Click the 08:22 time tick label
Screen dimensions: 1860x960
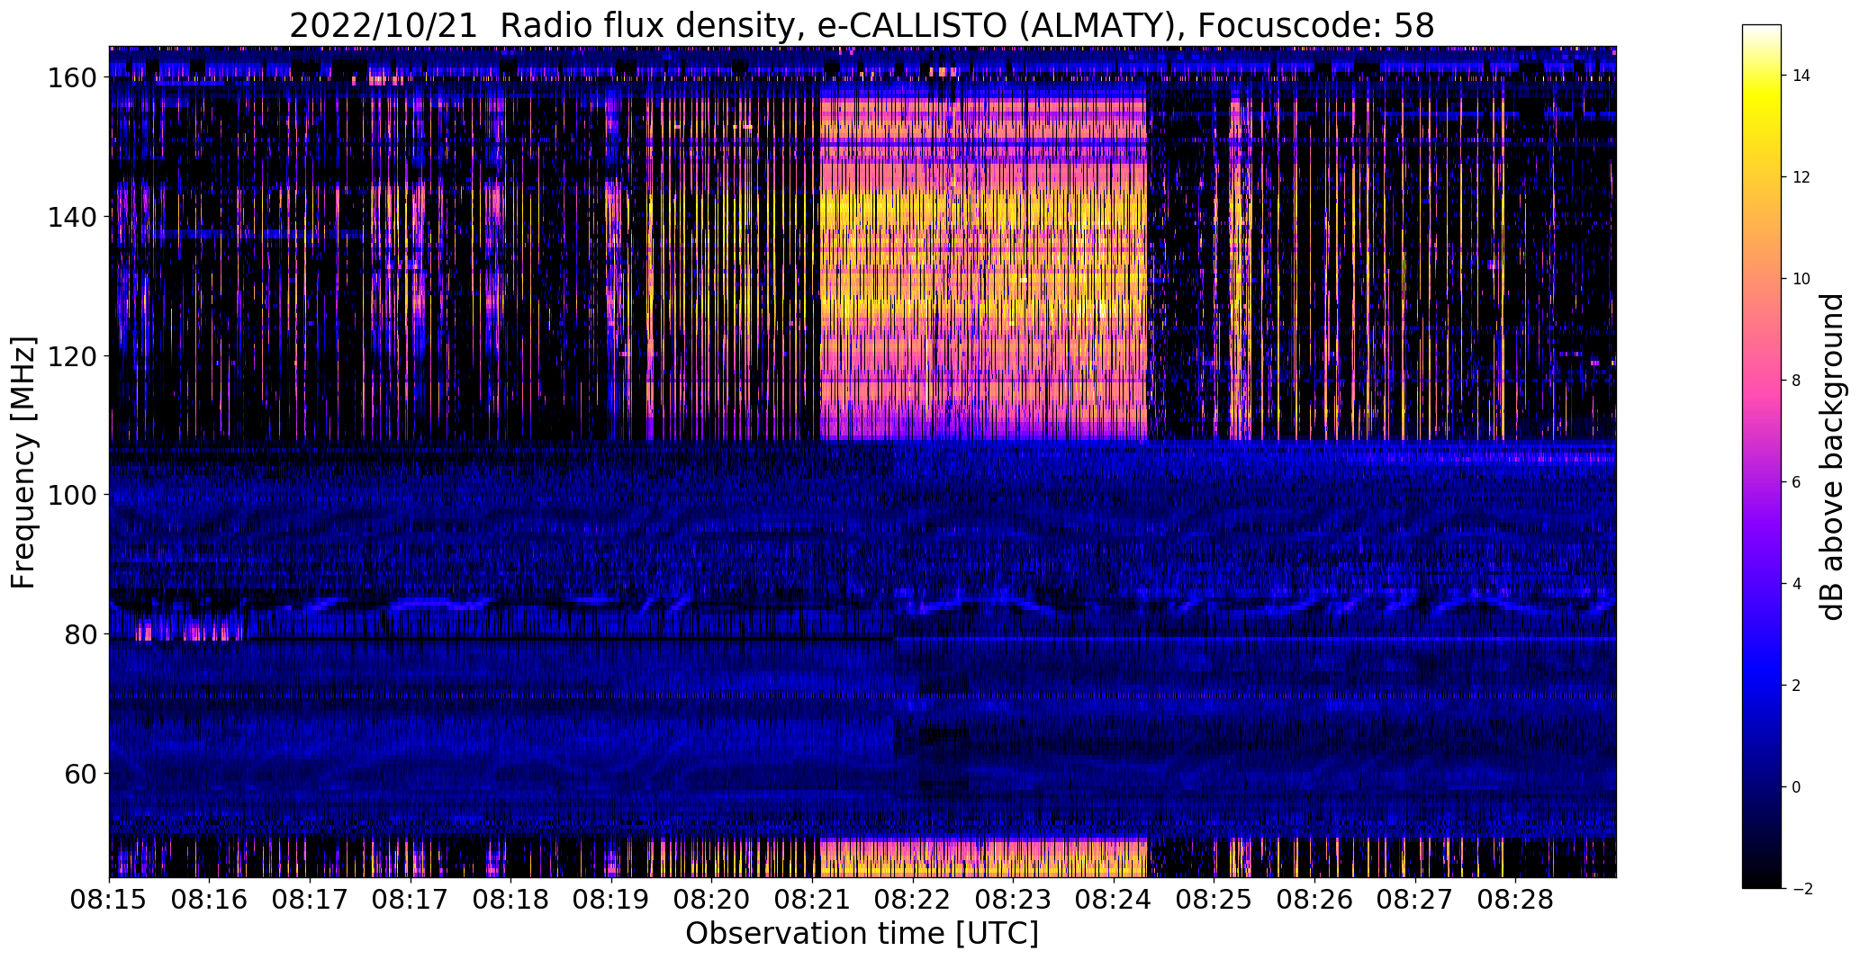[x=913, y=900]
